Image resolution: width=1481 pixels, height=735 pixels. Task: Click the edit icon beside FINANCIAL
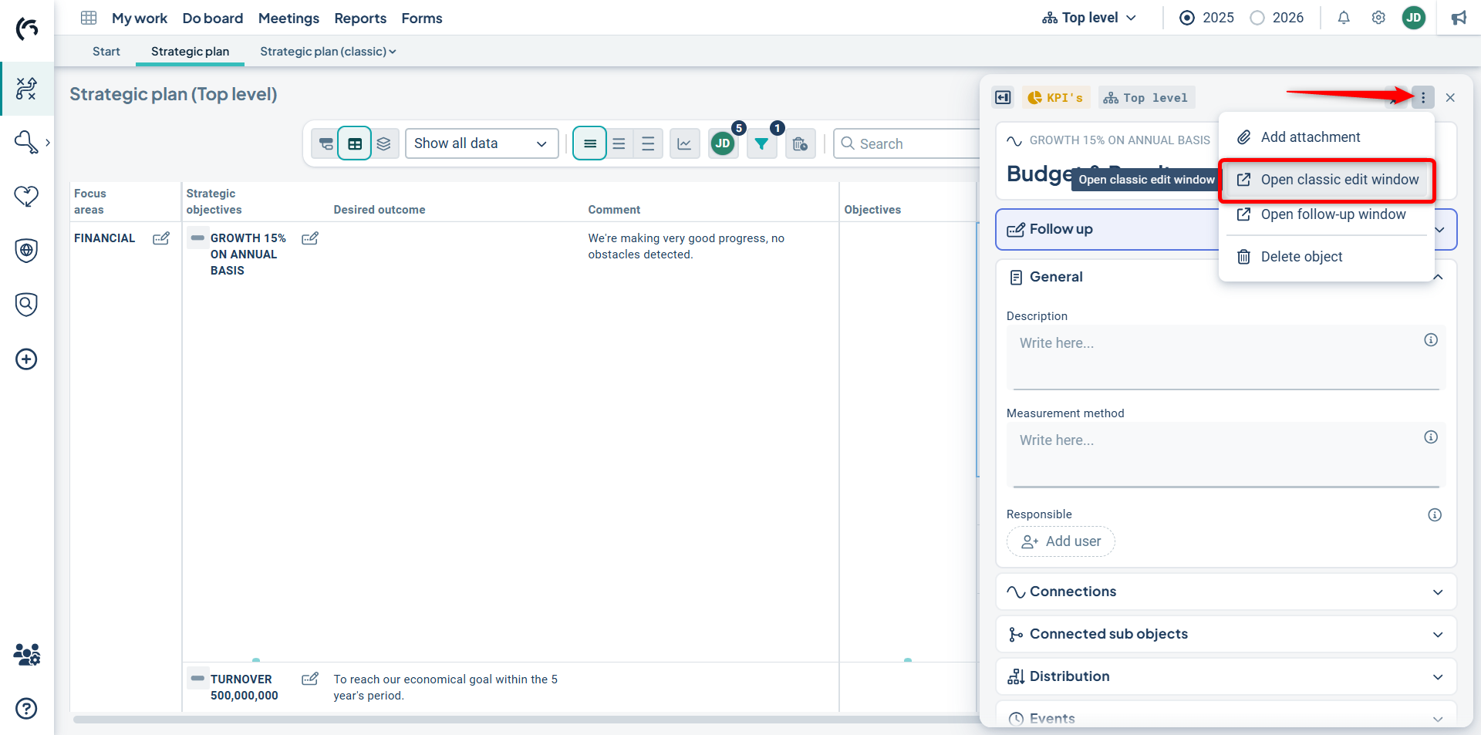click(161, 238)
